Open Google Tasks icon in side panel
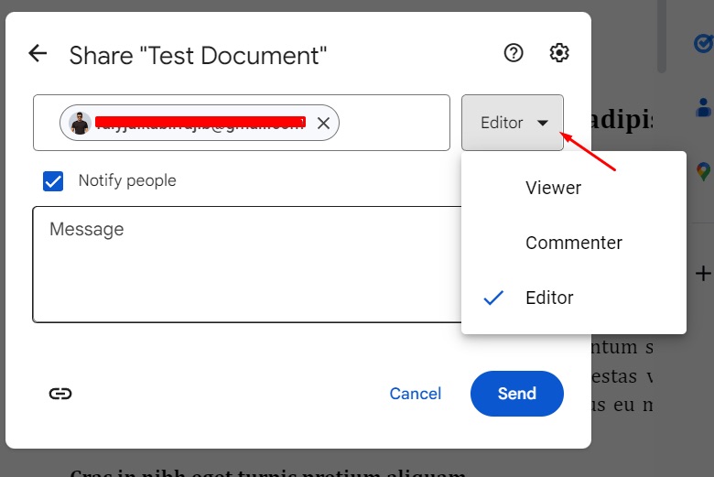This screenshot has height=477, width=714. [704, 44]
